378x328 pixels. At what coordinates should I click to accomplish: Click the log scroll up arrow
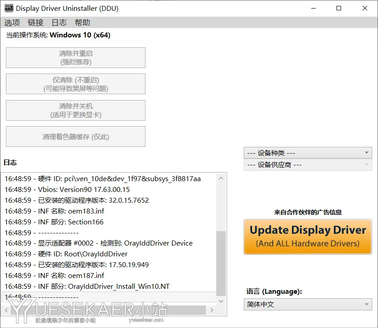pyautogui.click(x=221, y=178)
